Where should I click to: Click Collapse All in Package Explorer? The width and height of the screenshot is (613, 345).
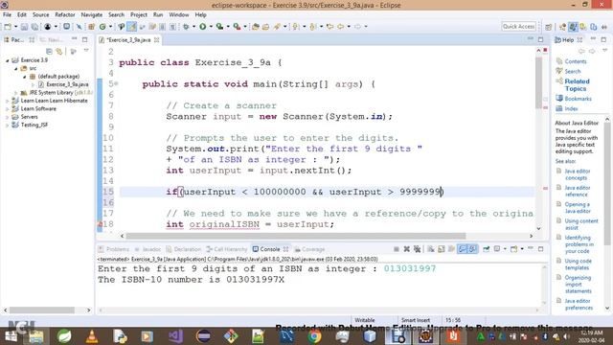[49, 51]
